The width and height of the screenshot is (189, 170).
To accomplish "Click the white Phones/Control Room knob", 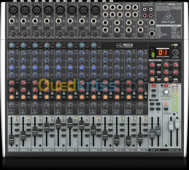I will [x=166, y=92].
